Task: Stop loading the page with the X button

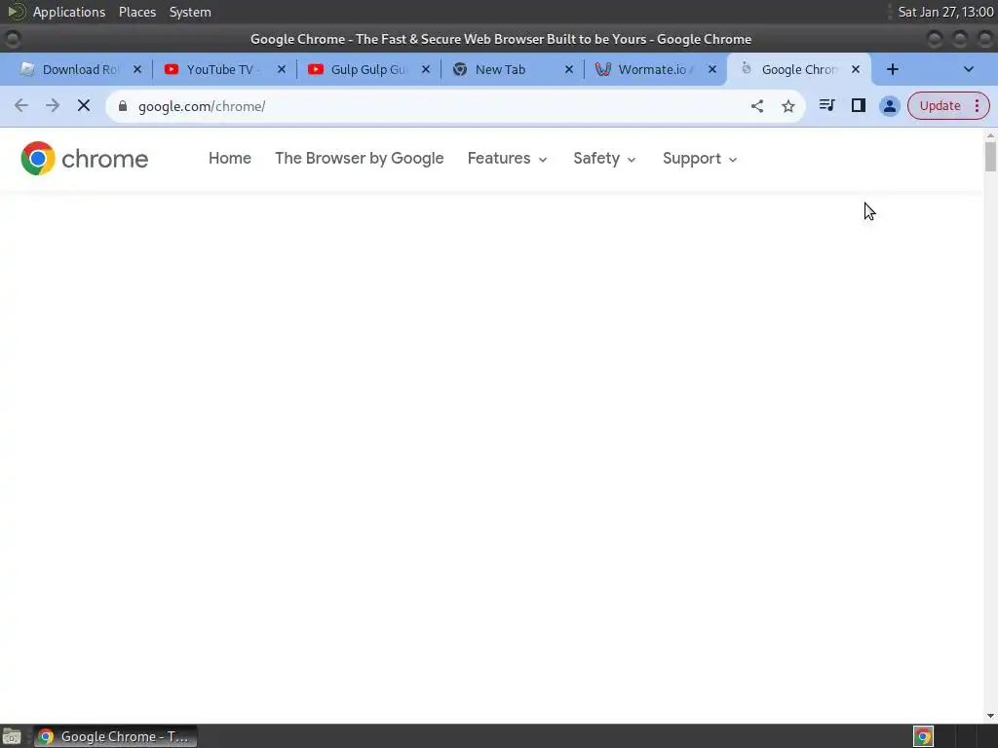Action: coord(84,105)
